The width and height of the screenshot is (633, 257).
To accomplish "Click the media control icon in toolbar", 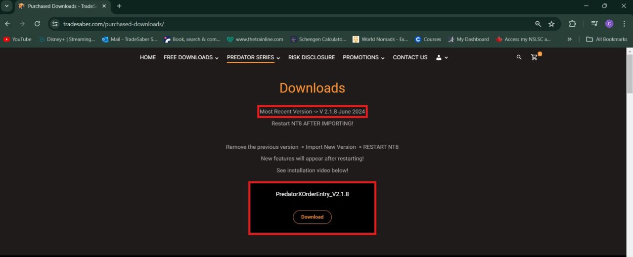I will pyautogui.click(x=594, y=24).
